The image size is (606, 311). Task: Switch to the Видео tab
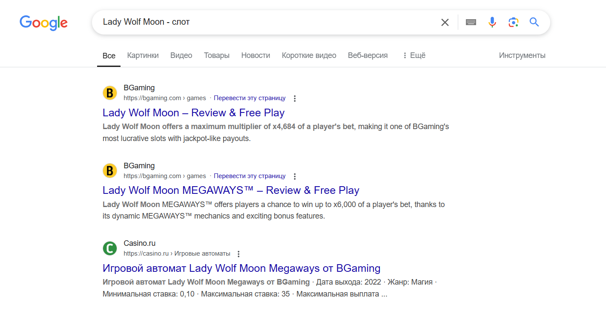point(181,55)
